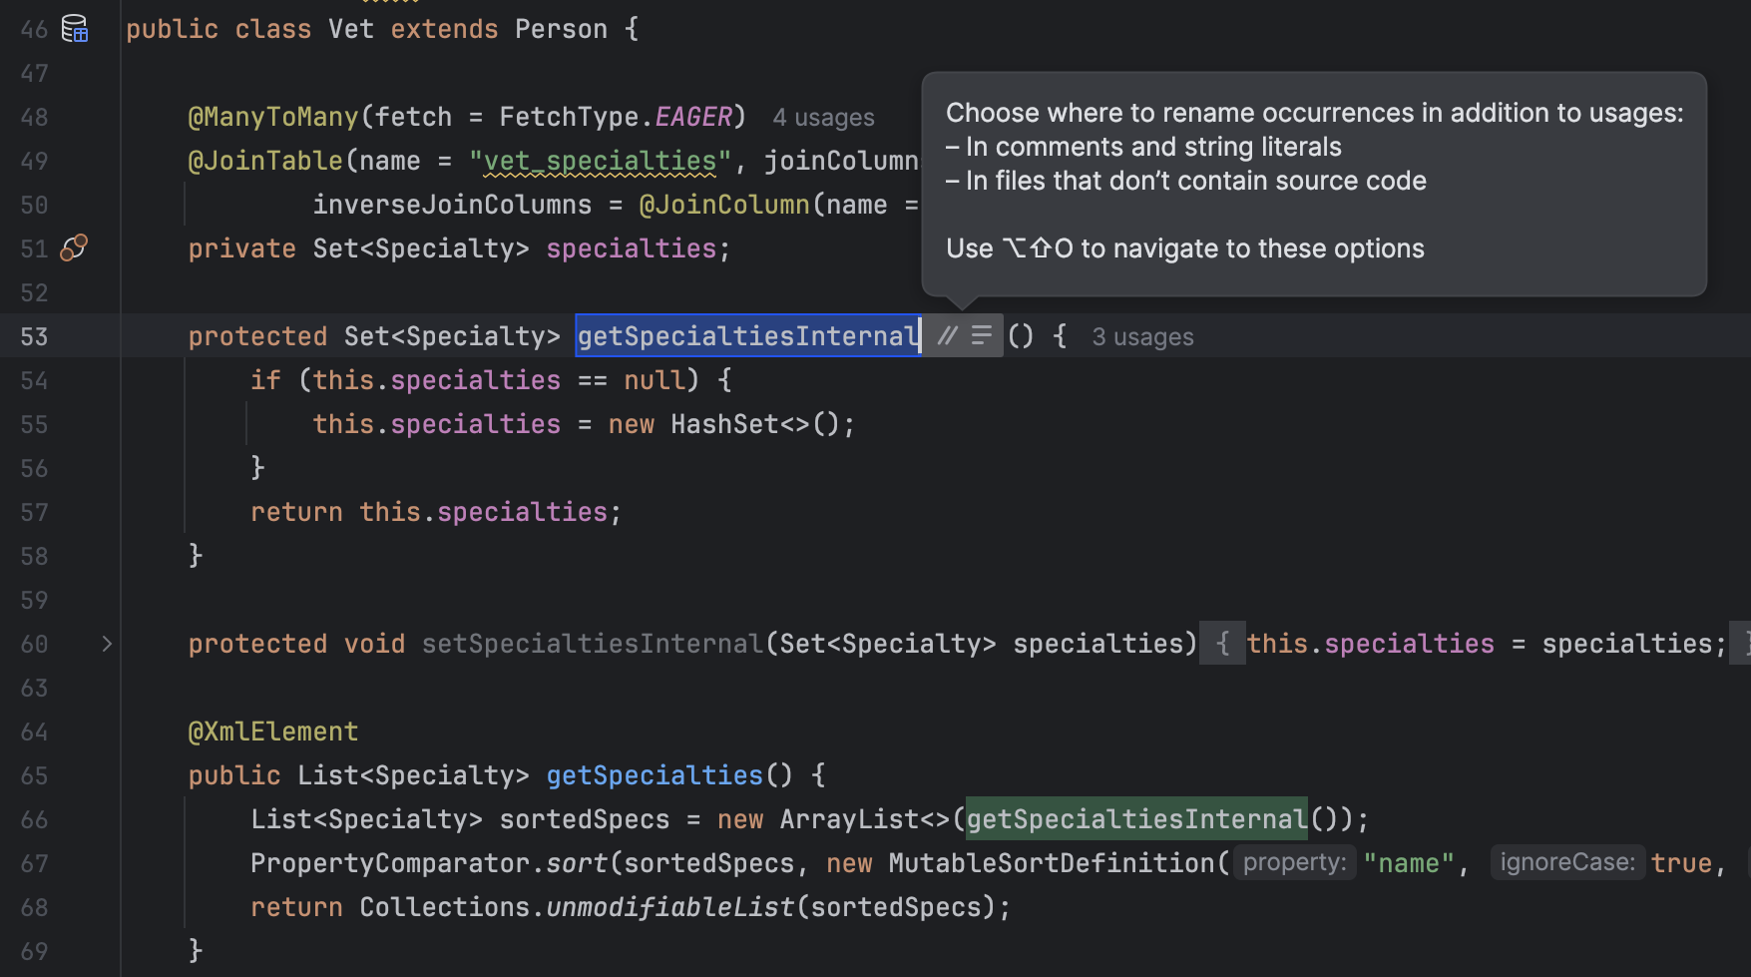Toggle rename in comments and string literals

point(947,336)
